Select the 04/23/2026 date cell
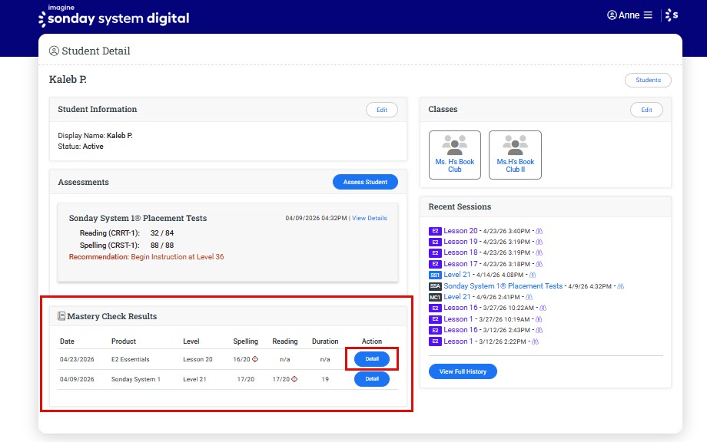The width and height of the screenshot is (707, 442). click(x=77, y=359)
